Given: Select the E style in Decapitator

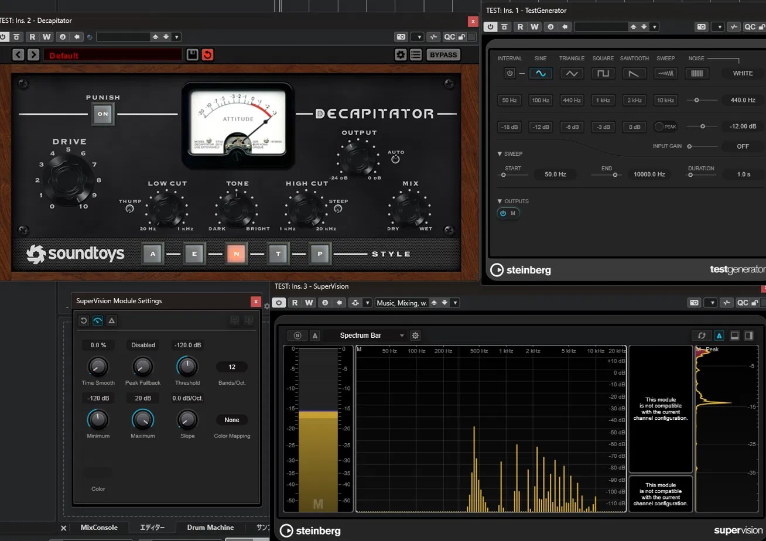Looking at the screenshot, I should point(195,254).
